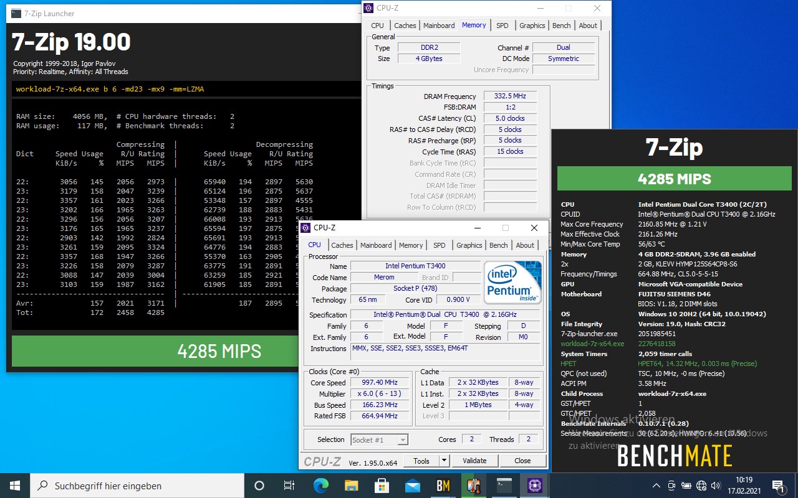Viewport: 798px width, 498px height.
Task: Type in taskbar search box field
Action: point(137,486)
